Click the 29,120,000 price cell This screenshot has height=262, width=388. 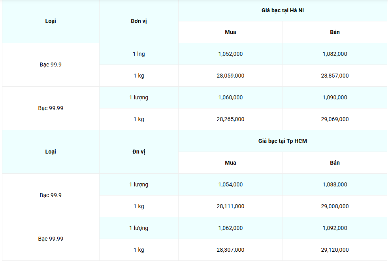click(x=335, y=250)
